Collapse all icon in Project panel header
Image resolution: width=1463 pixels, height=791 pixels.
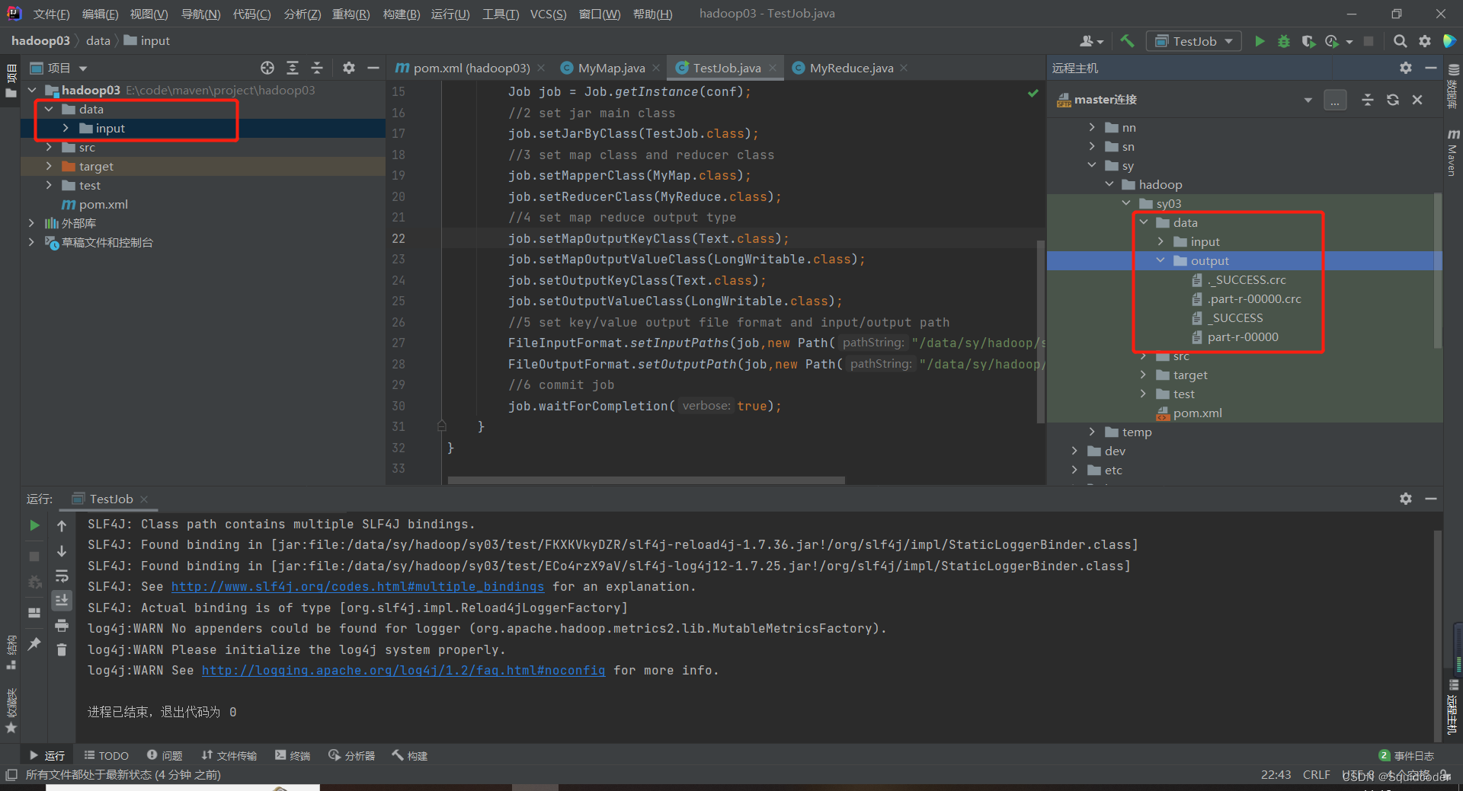(317, 68)
